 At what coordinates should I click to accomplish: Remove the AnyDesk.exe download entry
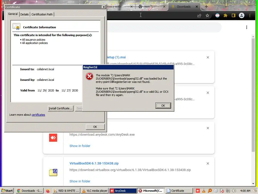click(208, 128)
